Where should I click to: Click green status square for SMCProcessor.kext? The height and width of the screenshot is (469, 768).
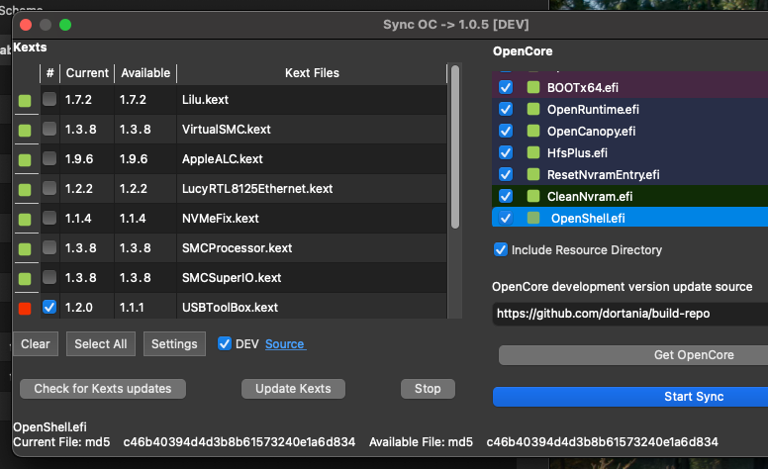[25, 249]
